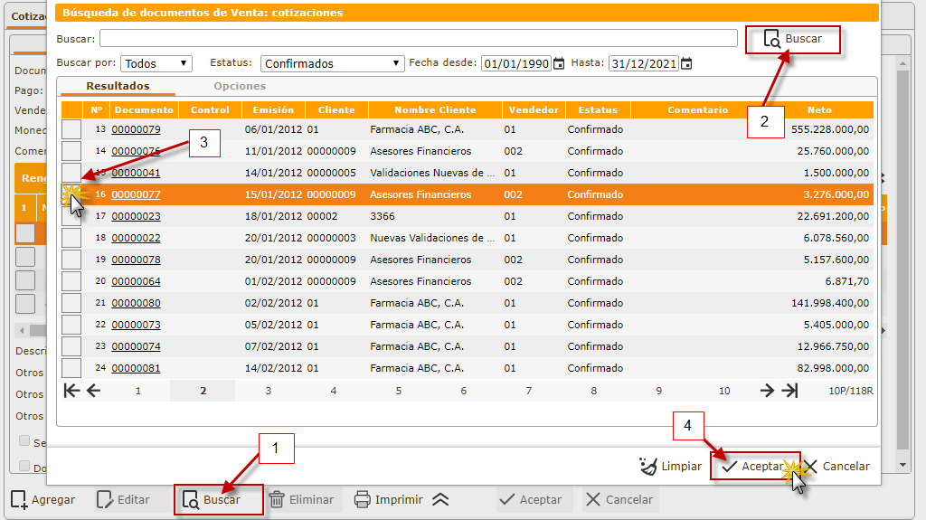Open document link 00000081
Image resolution: width=926 pixels, height=520 pixels.
pyautogui.click(x=136, y=368)
